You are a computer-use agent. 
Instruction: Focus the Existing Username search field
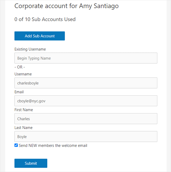[x=86, y=58]
